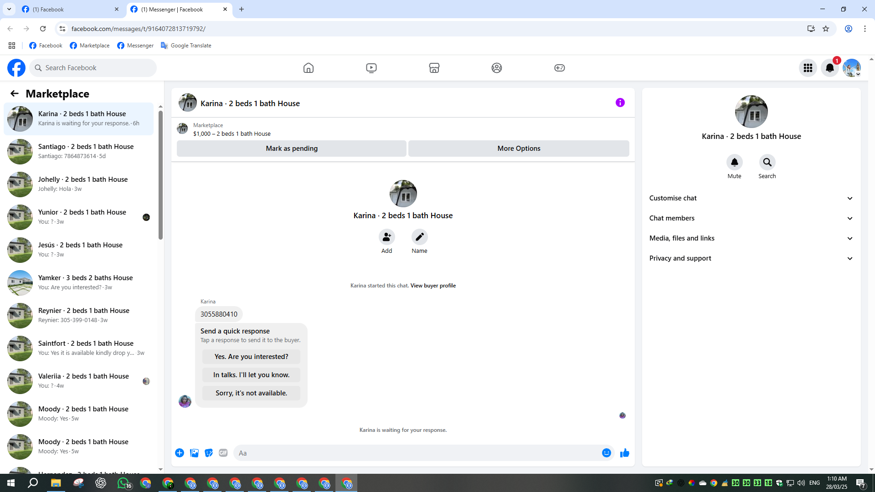
Task: Choose a sticker icon in composer
Action: [x=209, y=453]
